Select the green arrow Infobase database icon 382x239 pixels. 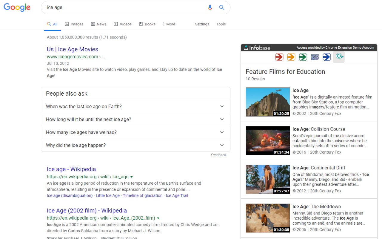pyautogui.click(x=303, y=57)
